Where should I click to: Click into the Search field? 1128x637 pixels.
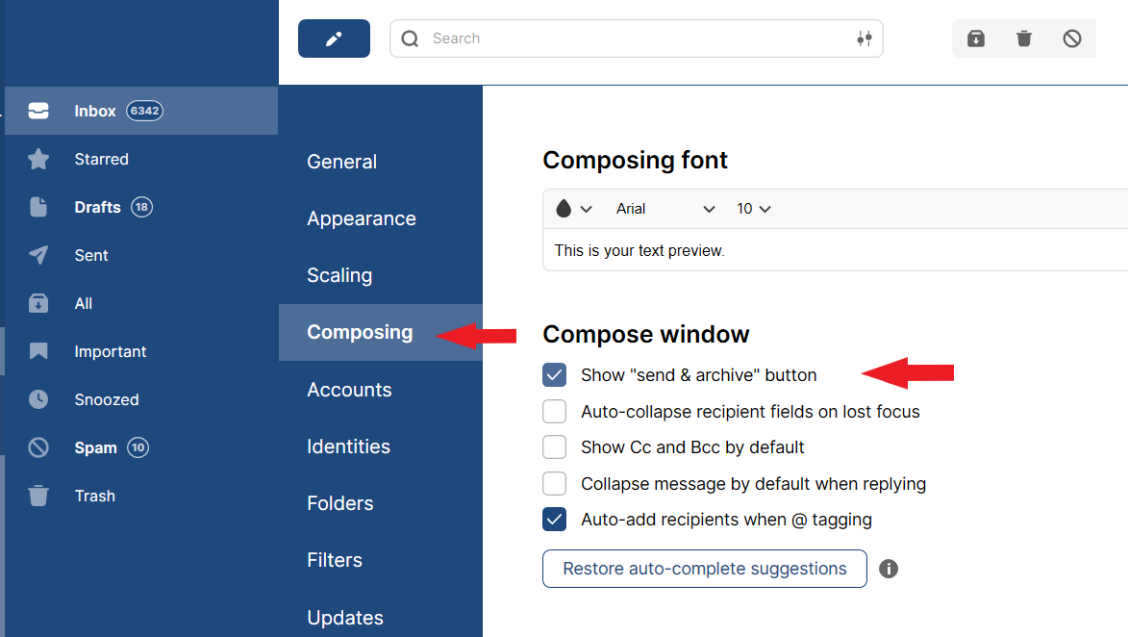coord(635,38)
